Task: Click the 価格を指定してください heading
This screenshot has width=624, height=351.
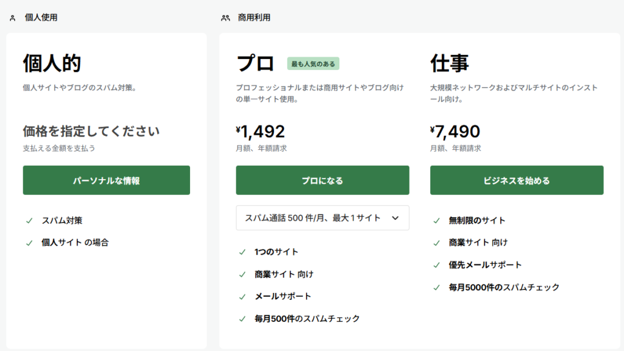Action: [x=91, y=131]
